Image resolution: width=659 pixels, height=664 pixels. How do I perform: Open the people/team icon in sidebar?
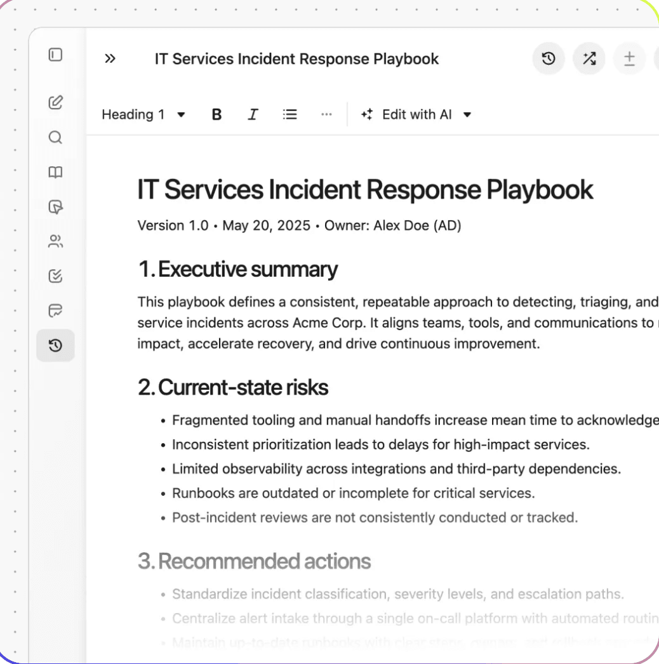pyautogui.click(x=55, y=241)
